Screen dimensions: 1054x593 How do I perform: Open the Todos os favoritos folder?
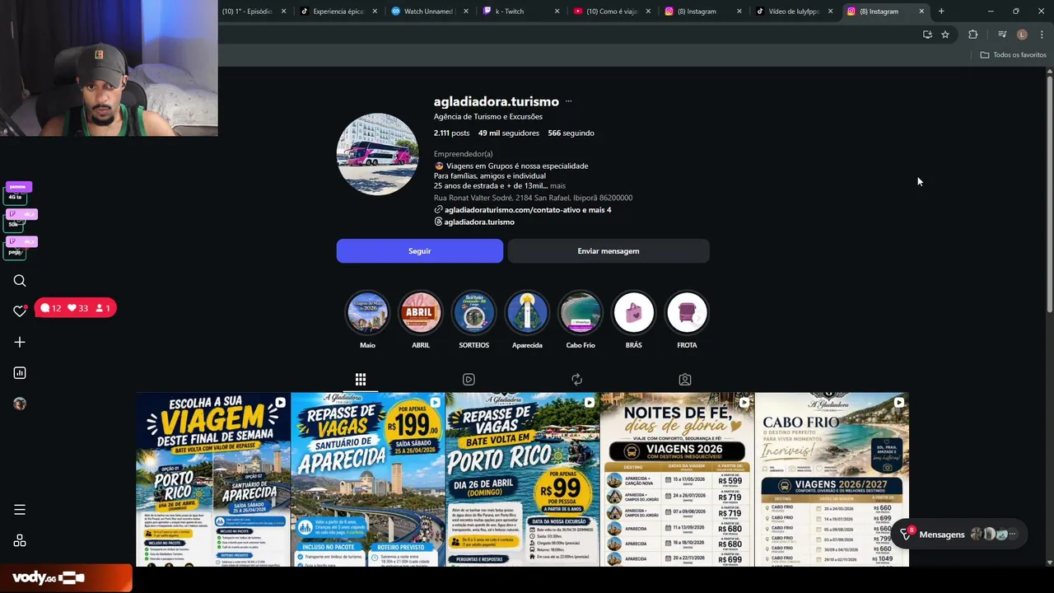[1013, 55]
